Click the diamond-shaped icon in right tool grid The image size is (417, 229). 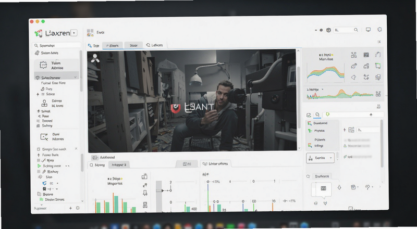[354, 78]
